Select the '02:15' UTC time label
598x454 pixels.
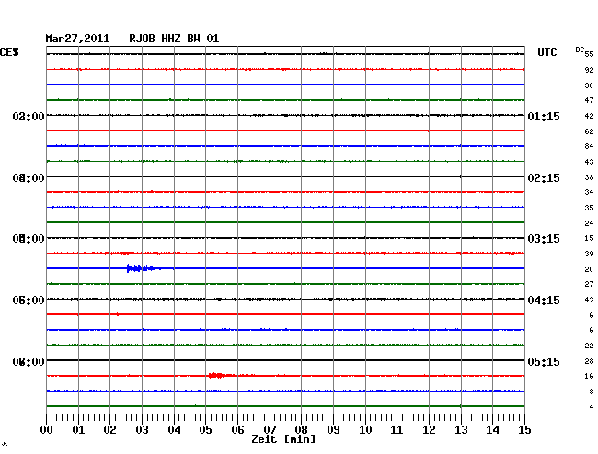(x=544, y=178)
